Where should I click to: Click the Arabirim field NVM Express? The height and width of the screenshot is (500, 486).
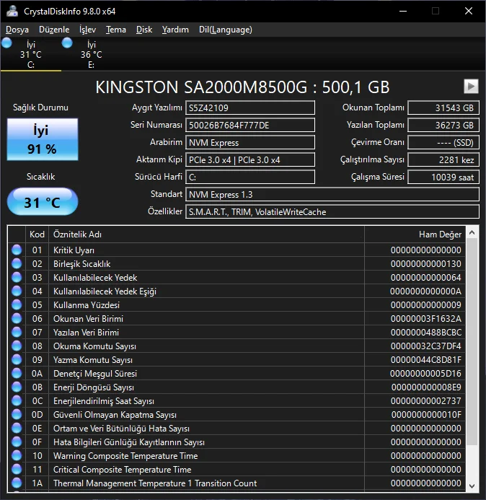(250, 143)
